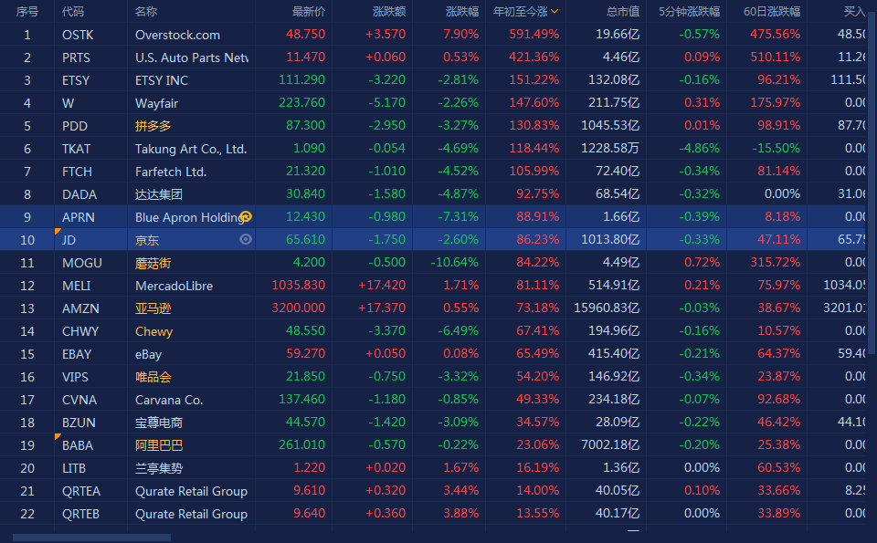Sort by the 60日涨跌幅 column header
The width and height of the screenshot is (877, 543).
click(x=772, y=11)
